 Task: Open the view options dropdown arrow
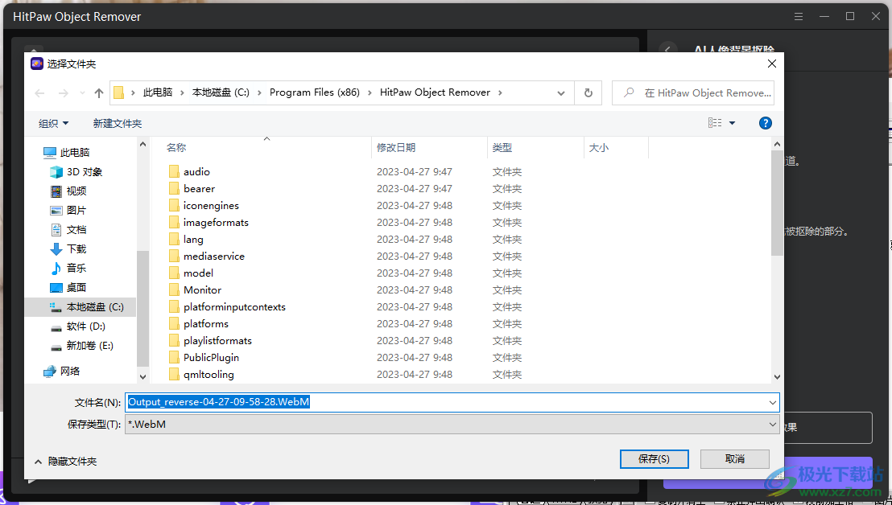click(x=732, y=123)
